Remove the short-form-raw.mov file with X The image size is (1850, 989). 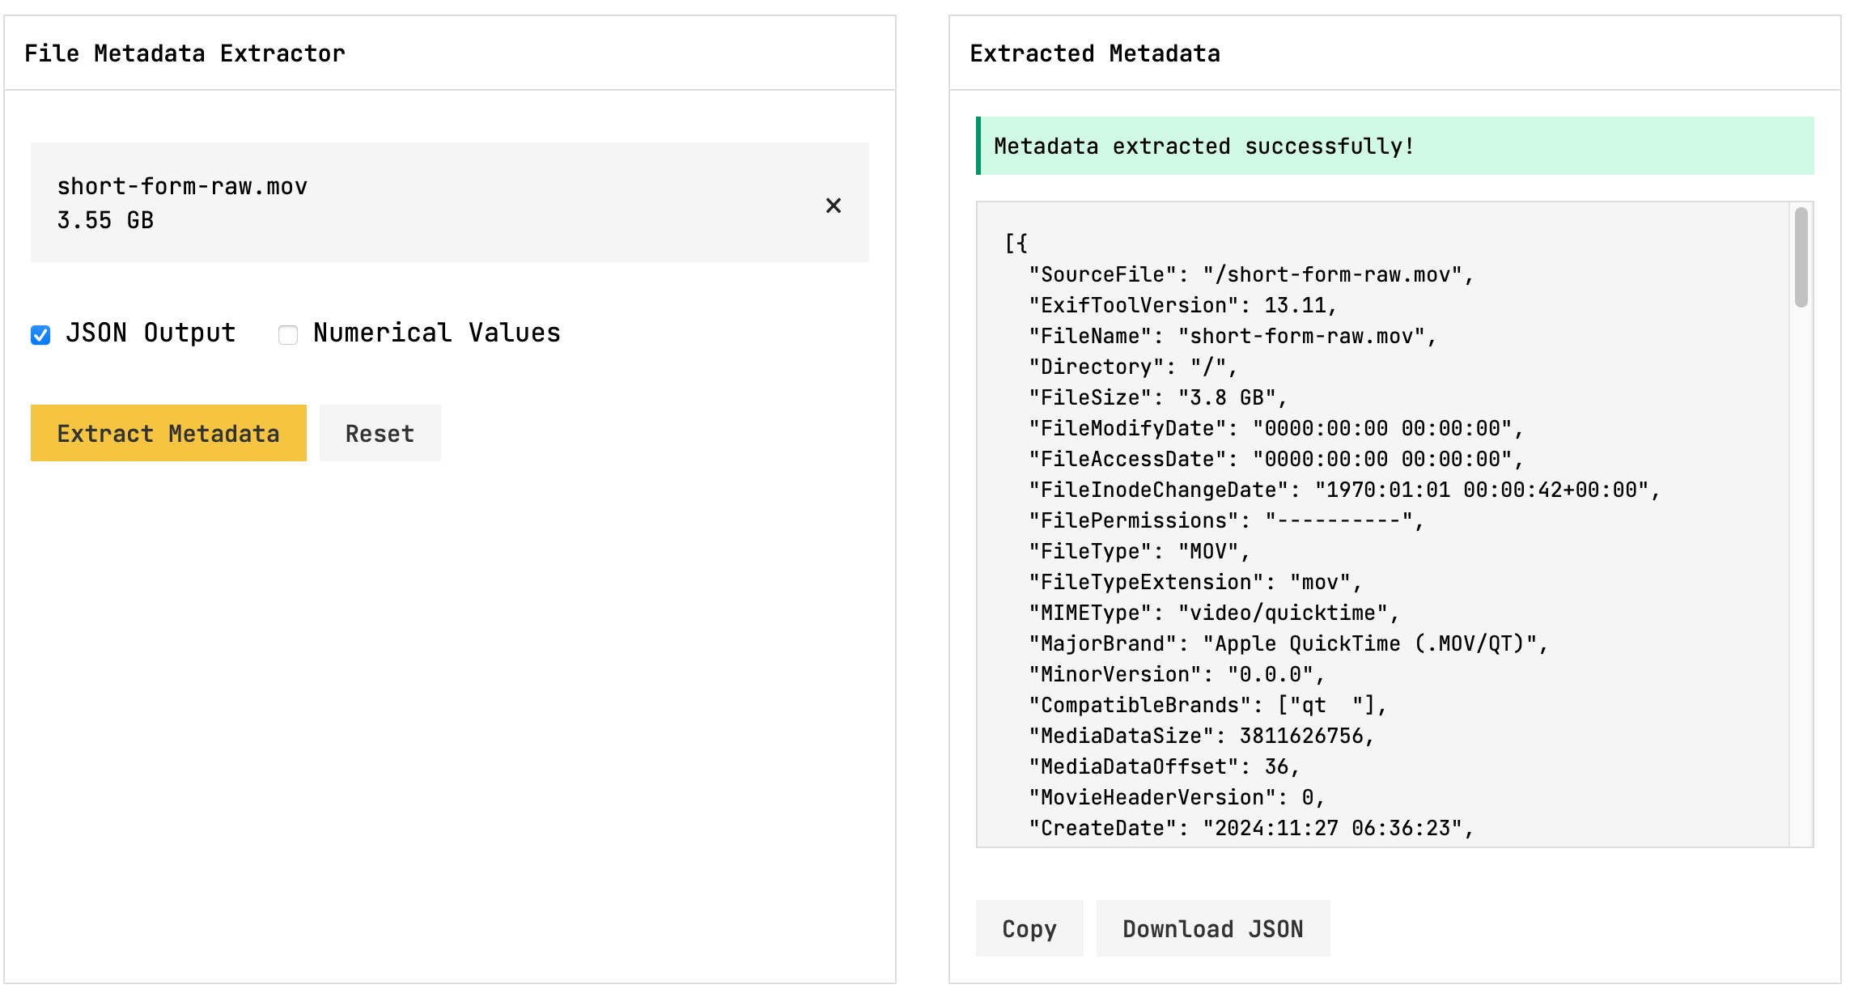click(833, 206)
